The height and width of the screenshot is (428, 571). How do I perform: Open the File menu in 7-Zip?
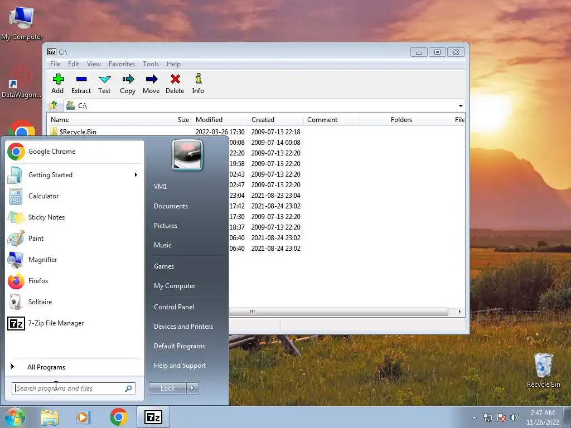[x=55, y=64]
